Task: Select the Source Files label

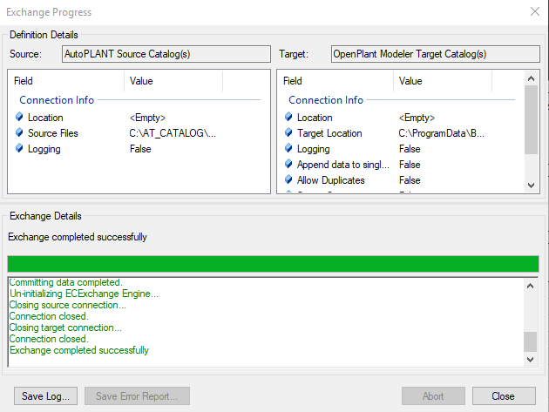Action: click(53, 133)
